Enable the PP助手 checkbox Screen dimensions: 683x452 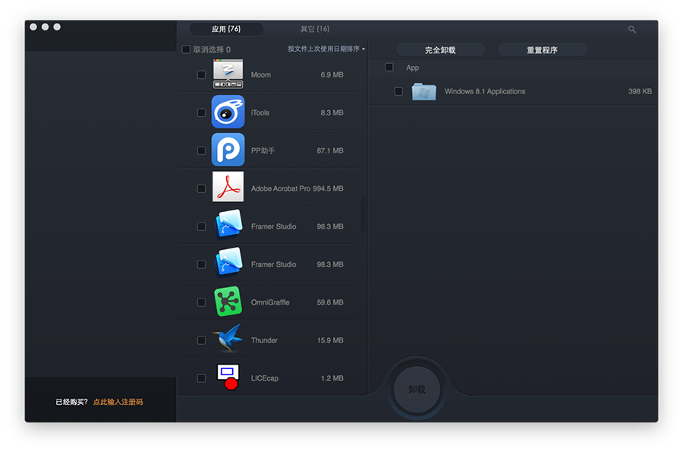tap(201, 150)
